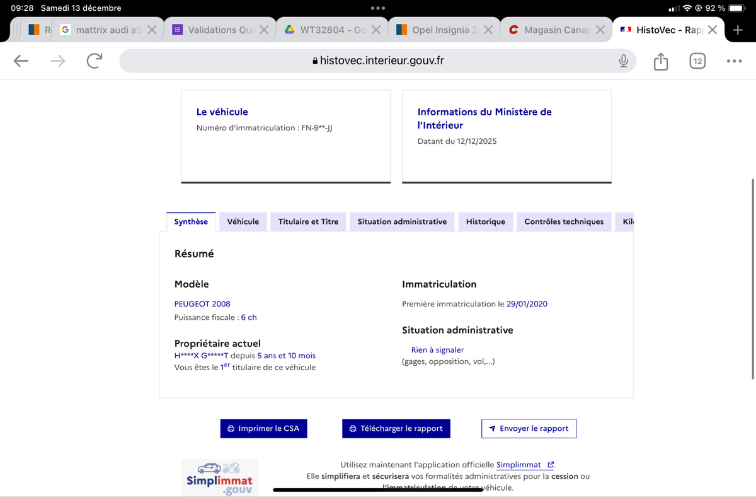Close the Magasin Canap tab
Screen dimensions: 756x497
(600, 30)
